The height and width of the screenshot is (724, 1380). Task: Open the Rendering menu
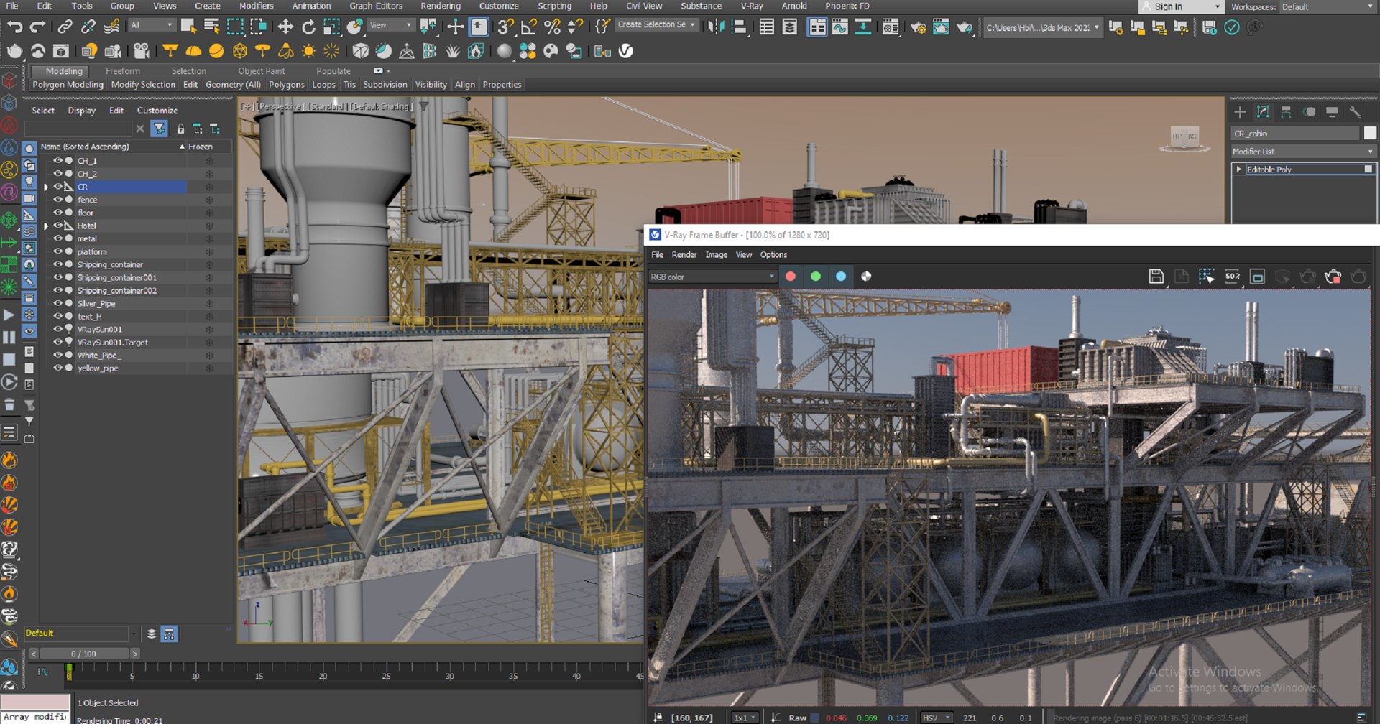pos(441,6)
